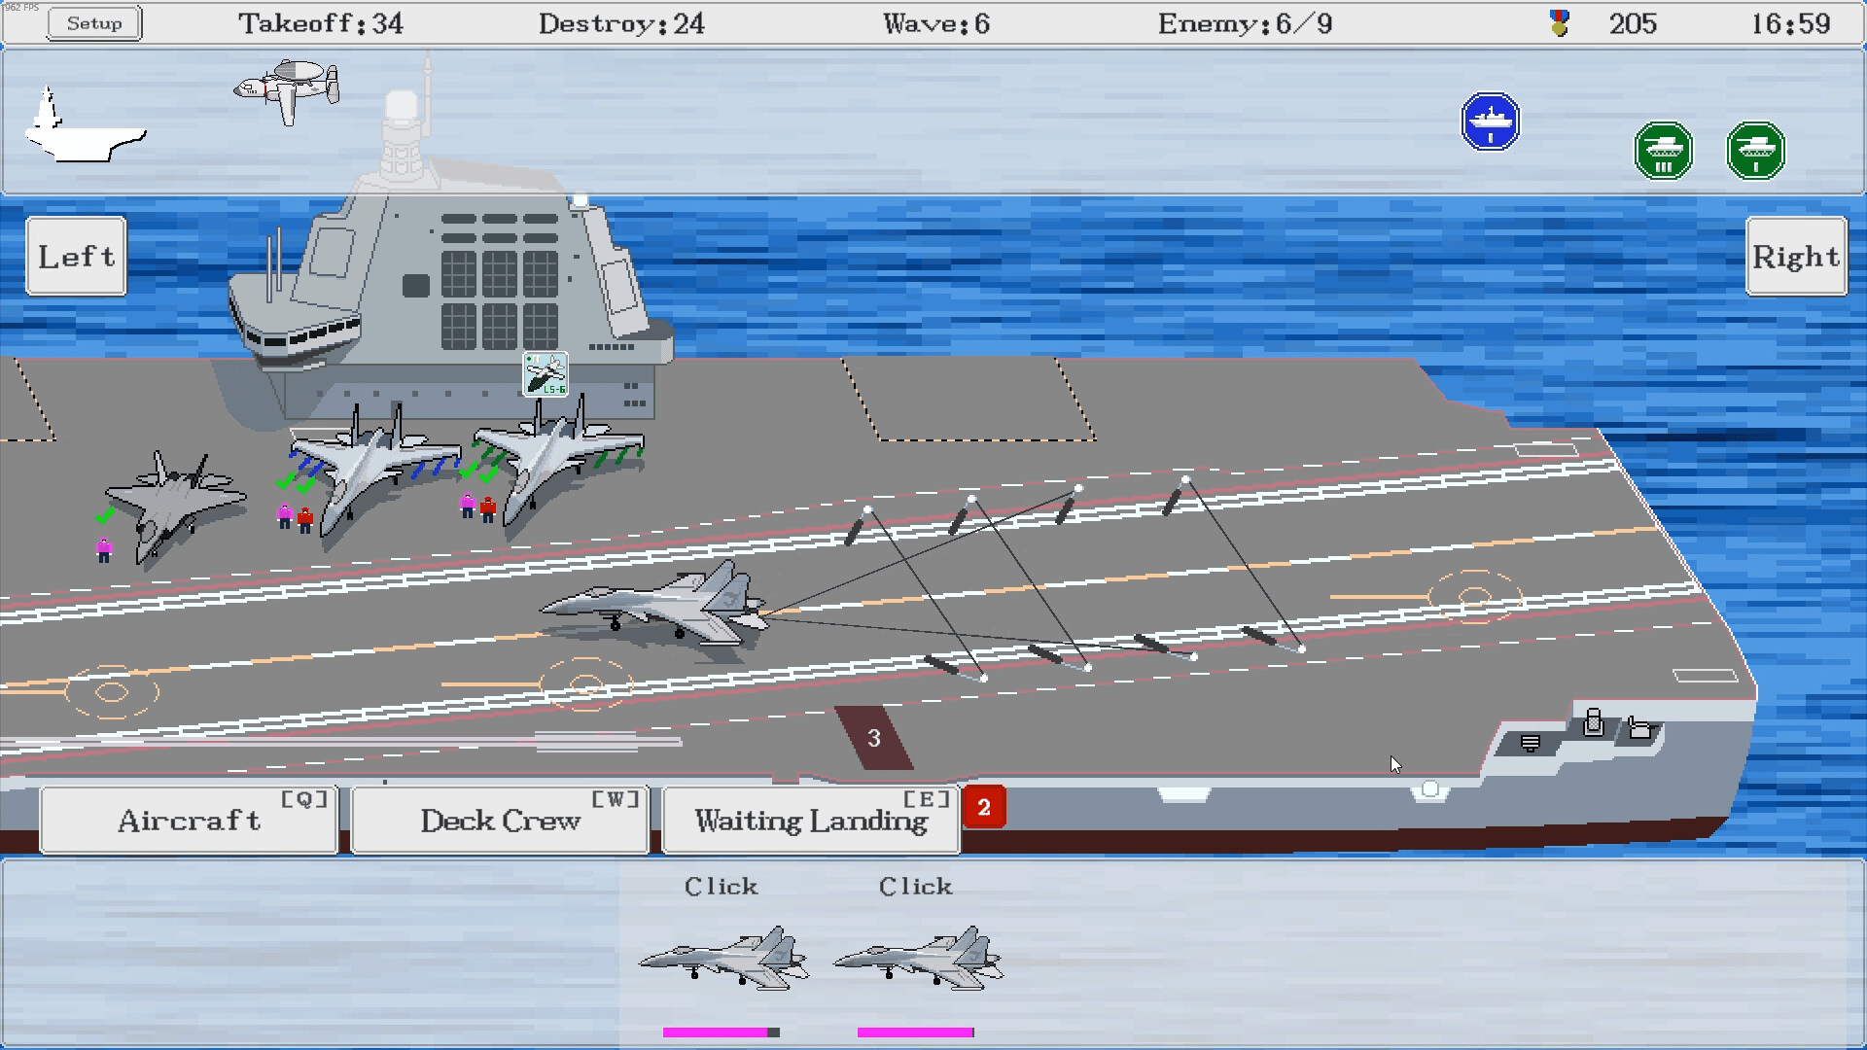1867x1050 pixels.
Task: Click the second waiting jet thumbnail
Action: pos(918,958)
